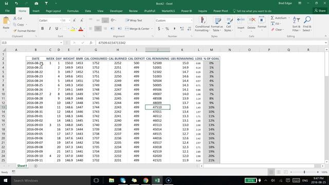Open the Custom number format dropdown
The image size is (329, 185).
pyautogui.click(x=192, y=21)
